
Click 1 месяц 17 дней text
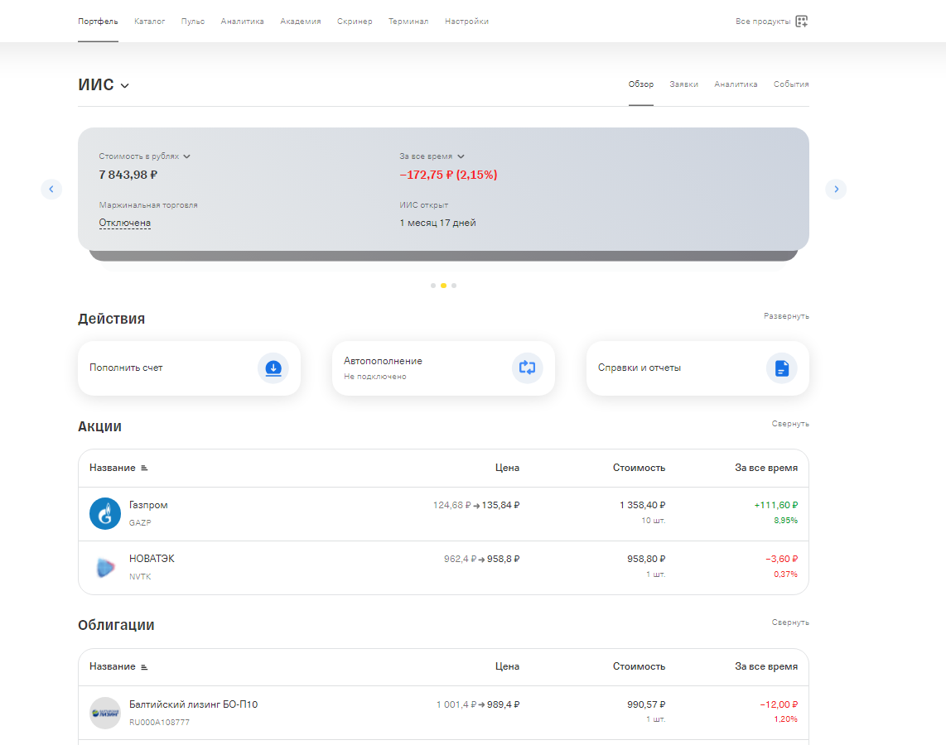tap(437, 223)
